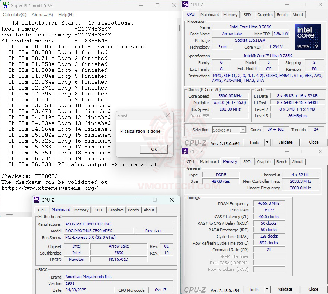This screenshot has height=294, width=328.
Task: Click the CPU-Z icon on the Mainboard window
Action: [x=36, y=200]
